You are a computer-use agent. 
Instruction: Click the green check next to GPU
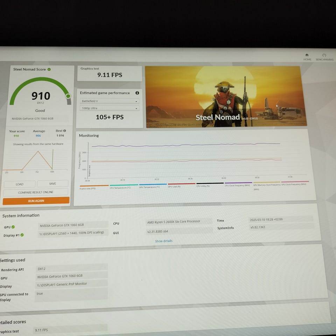pos(13,227)
